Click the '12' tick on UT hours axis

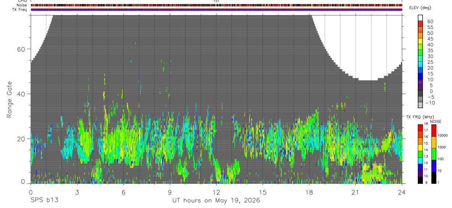click(216, 191)
